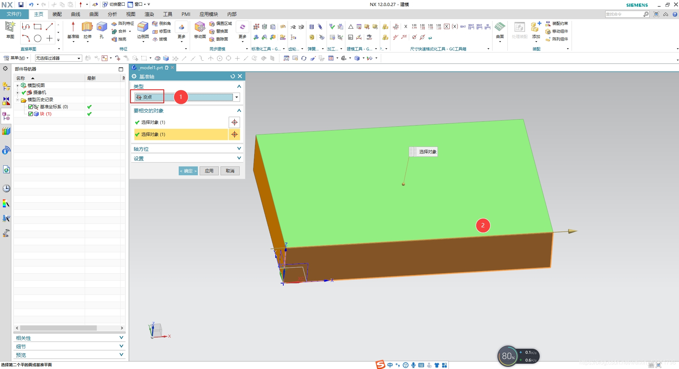Click the Cancel (取消) button
The image size is (679, 369).
[230, 171]
